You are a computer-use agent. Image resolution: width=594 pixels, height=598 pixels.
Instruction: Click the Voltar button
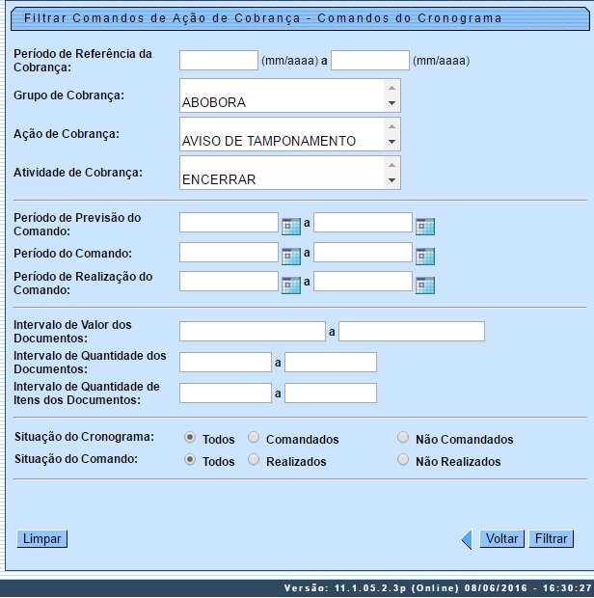501,539
